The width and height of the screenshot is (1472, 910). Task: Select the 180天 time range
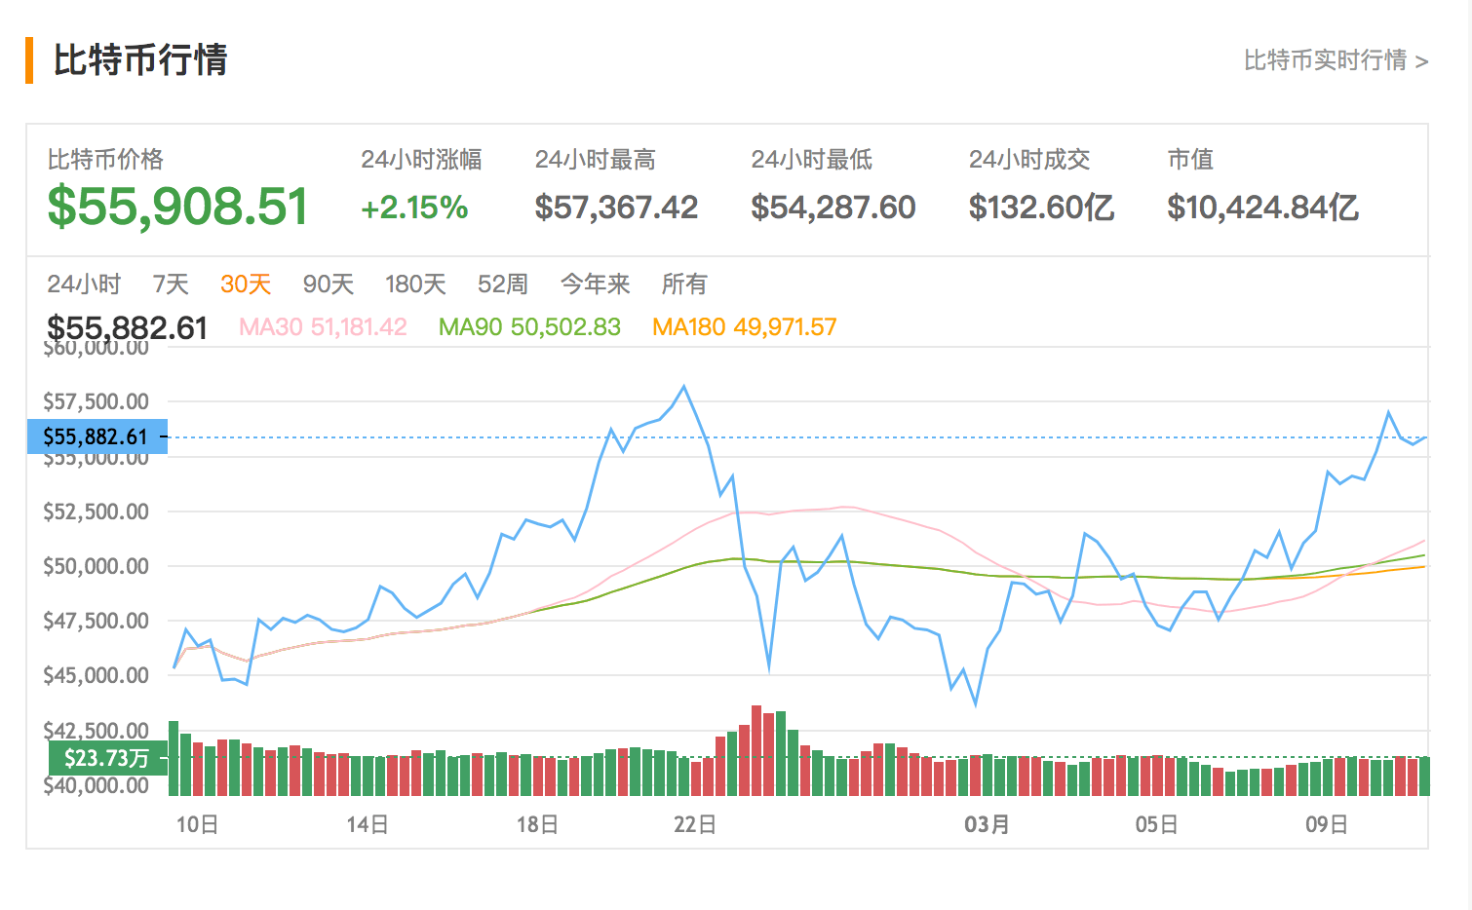click(415, 284)
